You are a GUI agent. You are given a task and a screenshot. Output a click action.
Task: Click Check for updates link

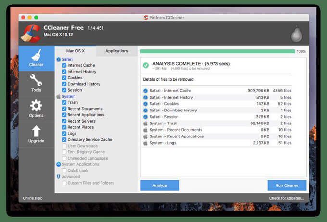coord(287,198)
